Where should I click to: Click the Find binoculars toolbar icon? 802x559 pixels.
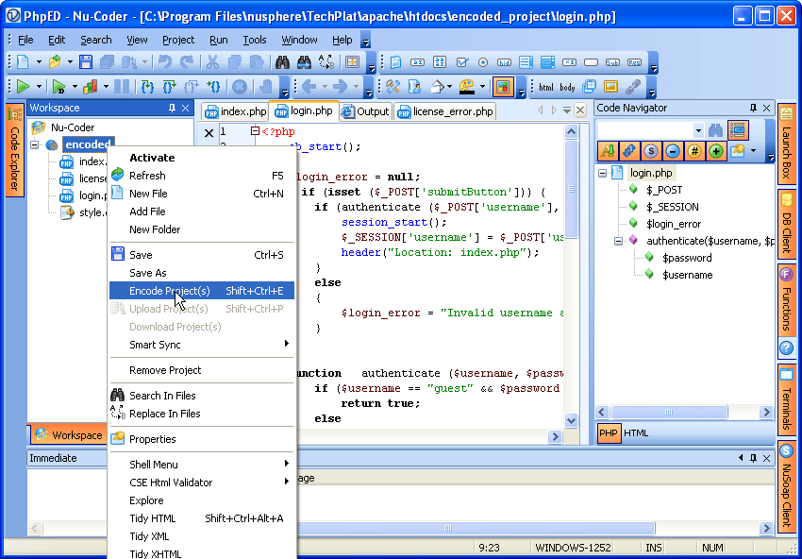pos(282,62)
